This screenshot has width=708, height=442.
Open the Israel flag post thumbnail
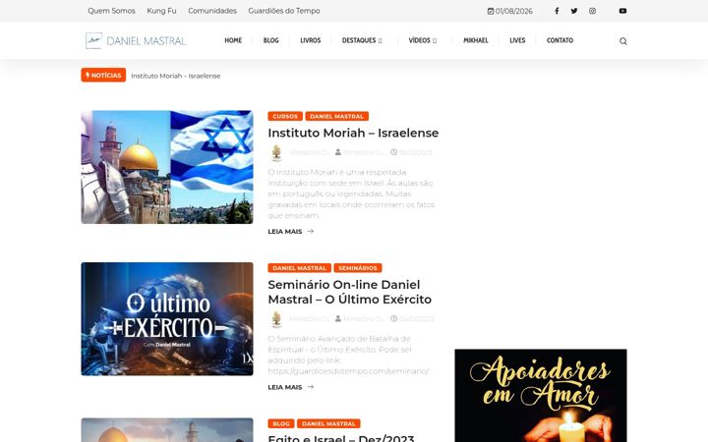coord(167,167)
